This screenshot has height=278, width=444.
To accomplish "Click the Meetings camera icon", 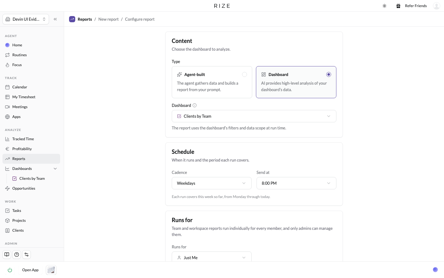I will pyautogui.click(x=7, y=107).
